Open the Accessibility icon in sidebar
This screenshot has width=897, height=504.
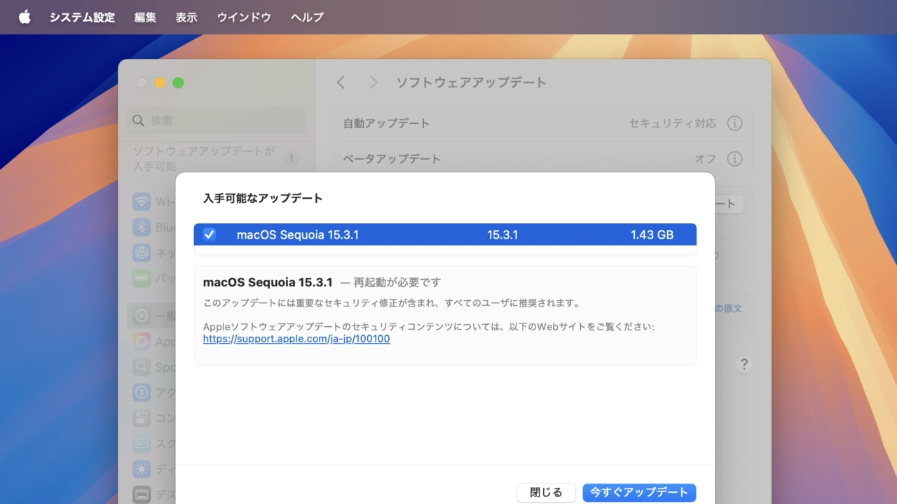(x=142, y=393)
